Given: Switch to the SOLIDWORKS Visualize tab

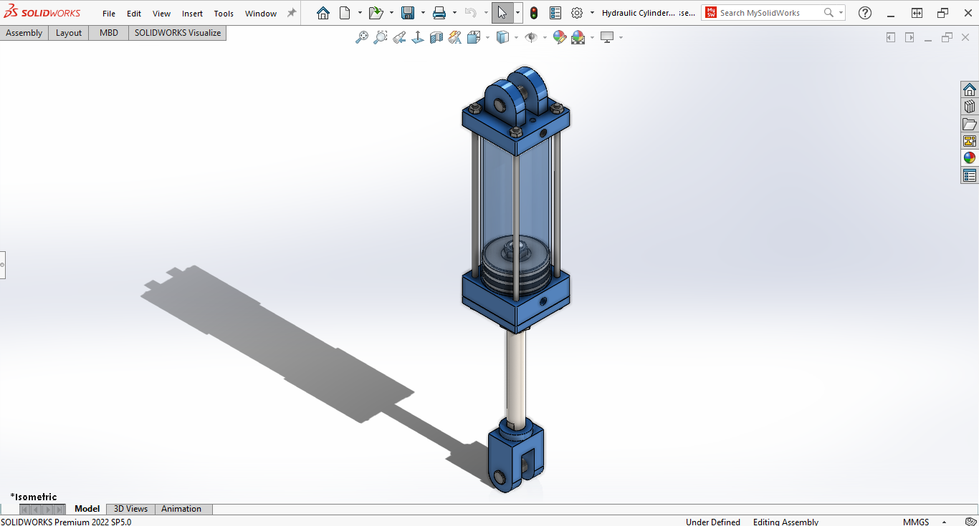Looking at the screenshot, I should pyautogui.click(x=178, y=33).
